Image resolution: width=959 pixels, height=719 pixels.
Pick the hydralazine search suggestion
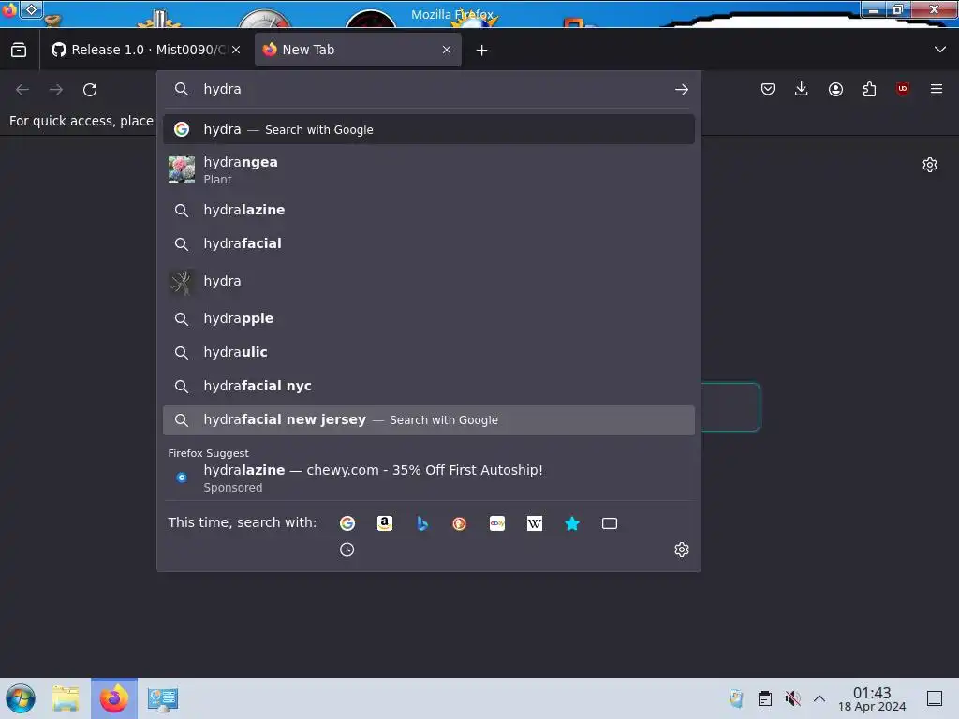coord(429,210)
